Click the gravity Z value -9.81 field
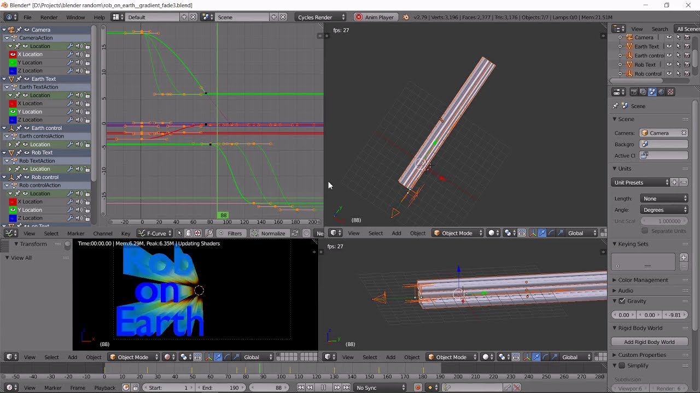Viewport: 700px width, 393px height. pyautogui.click(x=675, y=315)
